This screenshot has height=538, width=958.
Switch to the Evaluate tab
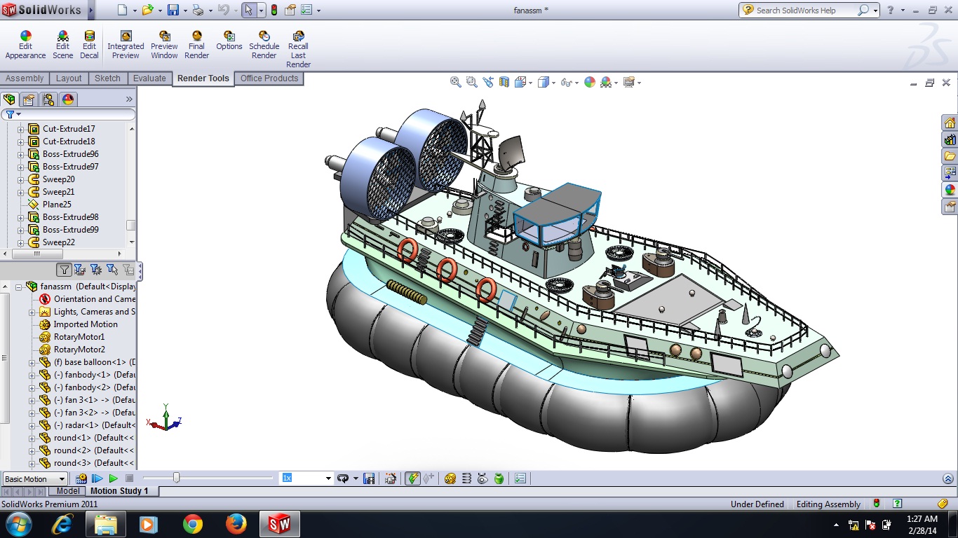coord(149,78)
